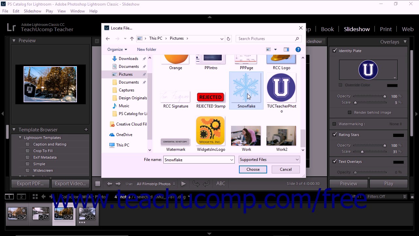
Task: Select the REJECTED Stamp file
Action: pyautogui.click(x=211, y=100)
